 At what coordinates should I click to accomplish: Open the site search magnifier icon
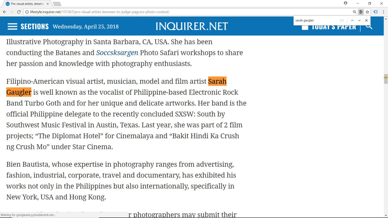coord(369,26)
